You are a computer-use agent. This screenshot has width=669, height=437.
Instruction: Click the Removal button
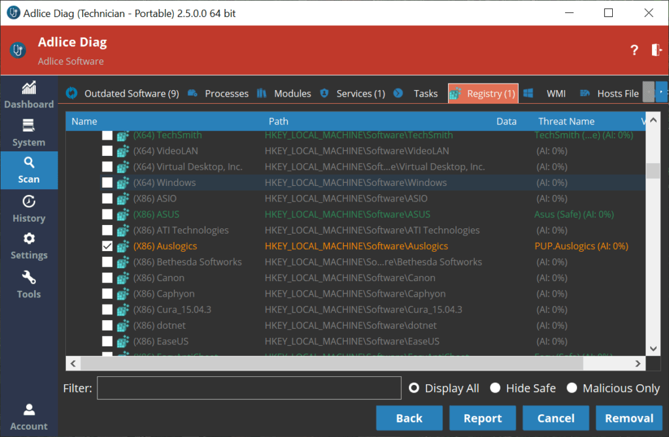tap(628, 418)
